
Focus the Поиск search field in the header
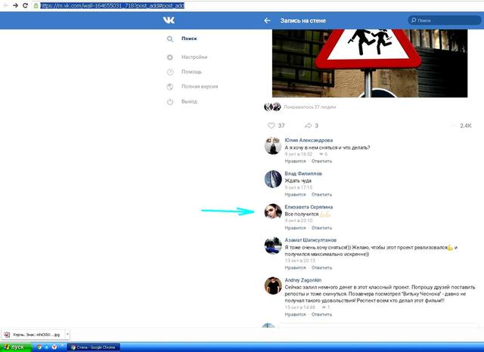pyautogui.click(x=445, y=20)
